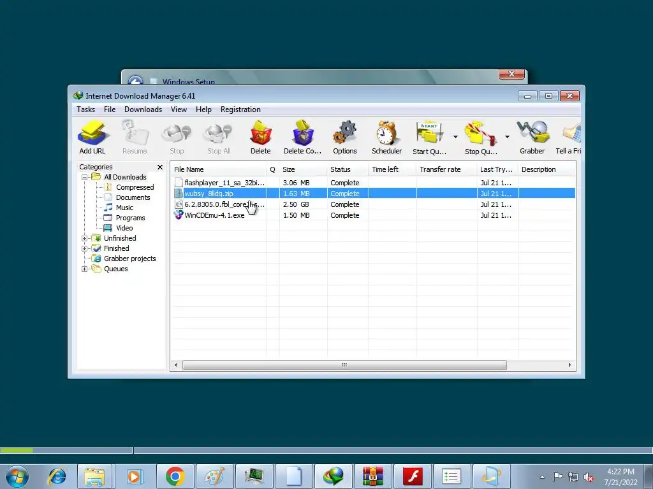Click the Stop toolbar icon
Image resolution: width=653 pixels, height=489 pixels.
click(x=177, y=138)
